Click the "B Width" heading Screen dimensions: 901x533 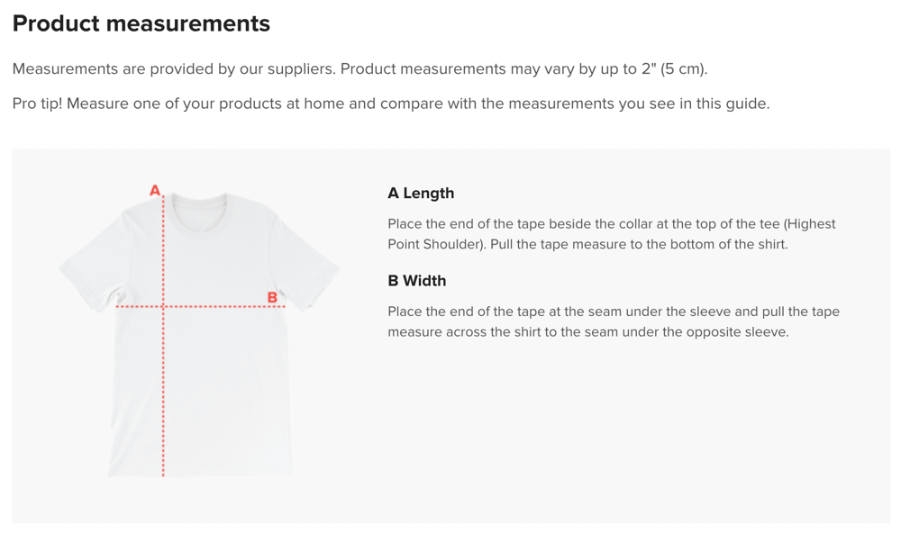(x=417, y=281)
